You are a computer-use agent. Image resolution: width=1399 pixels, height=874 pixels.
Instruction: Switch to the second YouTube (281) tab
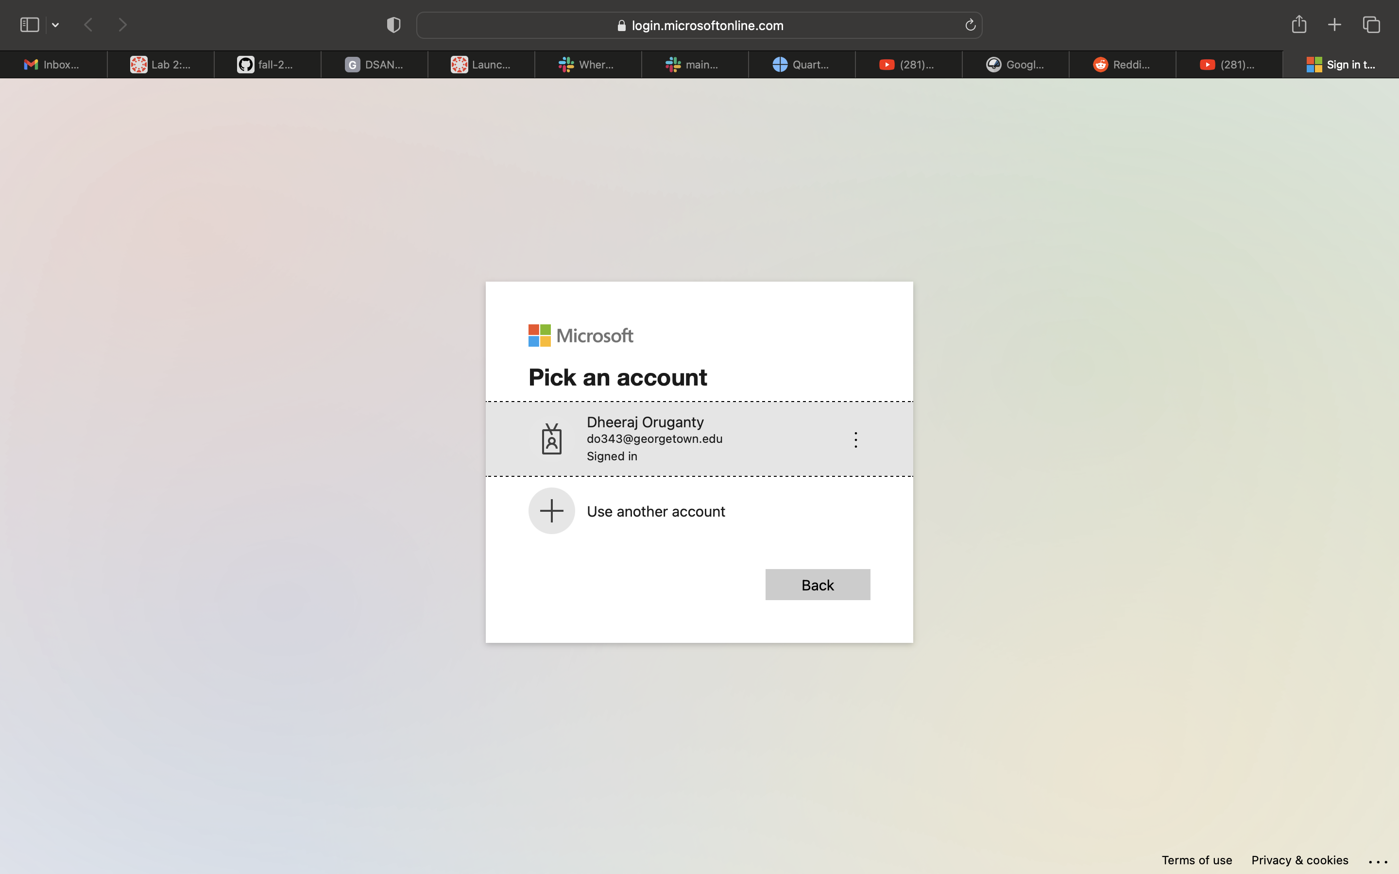point(1230,65)
